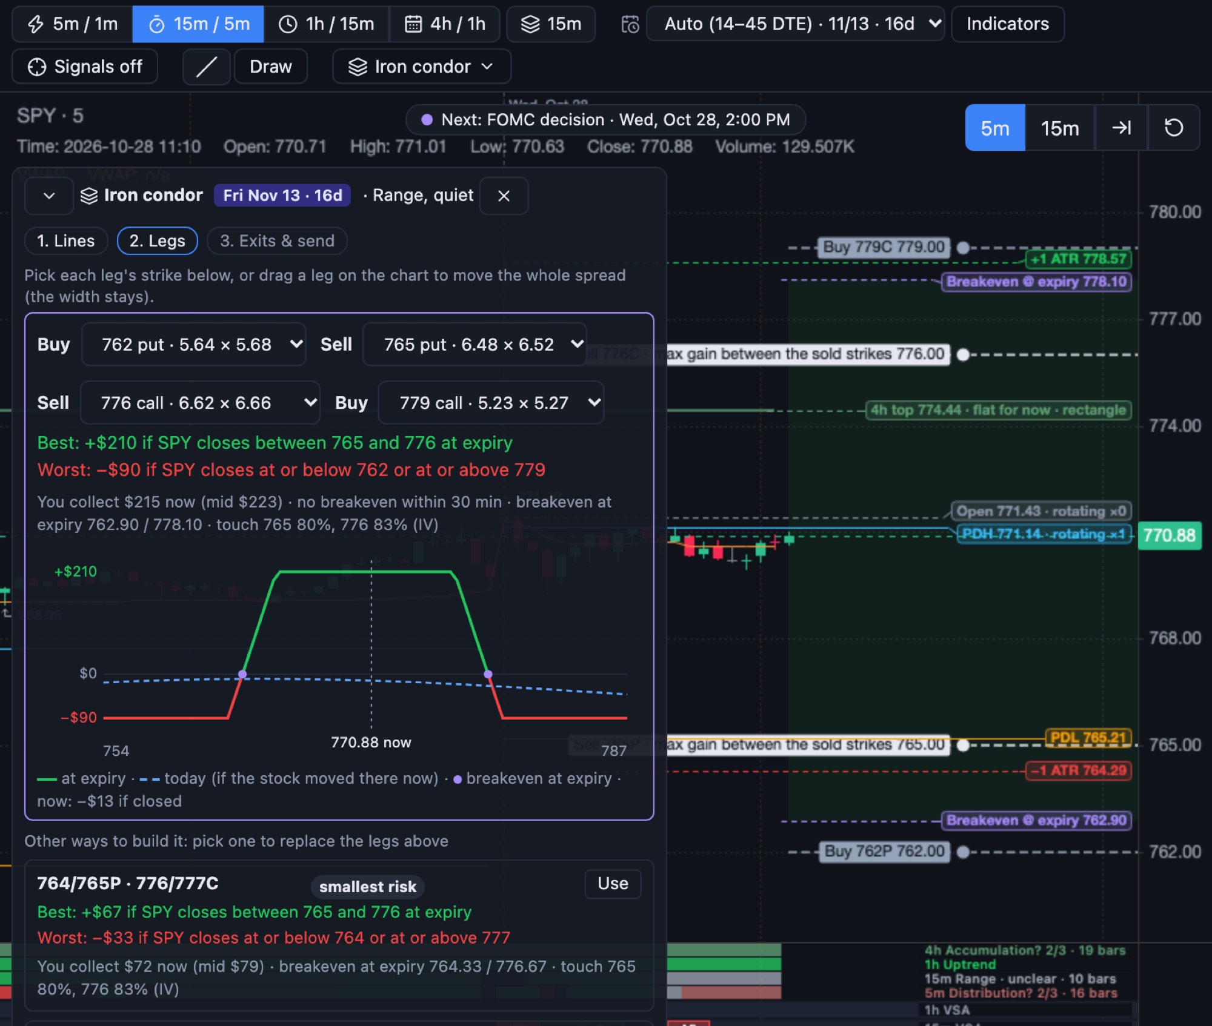The height and width of the screenshot is (1026, 1212).
Task: Grab the sold strikes 776.00 line handle
Action: coord(962,355)
